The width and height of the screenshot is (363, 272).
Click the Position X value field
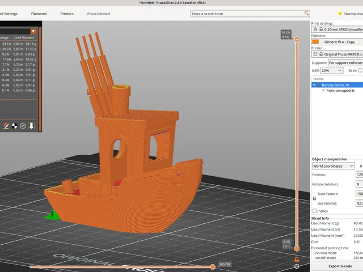[359, 175]
